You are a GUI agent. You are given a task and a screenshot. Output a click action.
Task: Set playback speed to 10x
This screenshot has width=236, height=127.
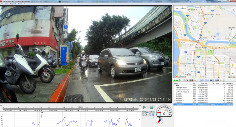point(151,112)
